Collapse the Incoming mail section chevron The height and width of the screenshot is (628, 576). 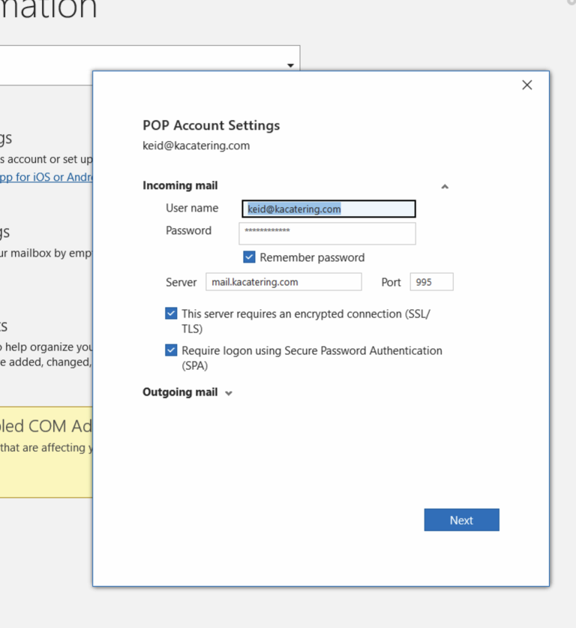pyautogui.click(x=445, y=186)
